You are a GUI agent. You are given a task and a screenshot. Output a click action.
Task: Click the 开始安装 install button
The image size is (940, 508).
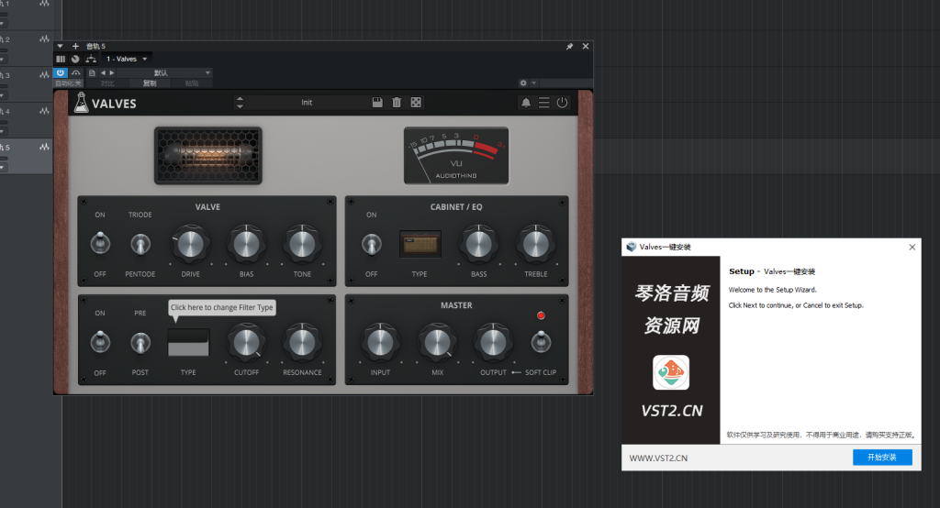(882, 458)
